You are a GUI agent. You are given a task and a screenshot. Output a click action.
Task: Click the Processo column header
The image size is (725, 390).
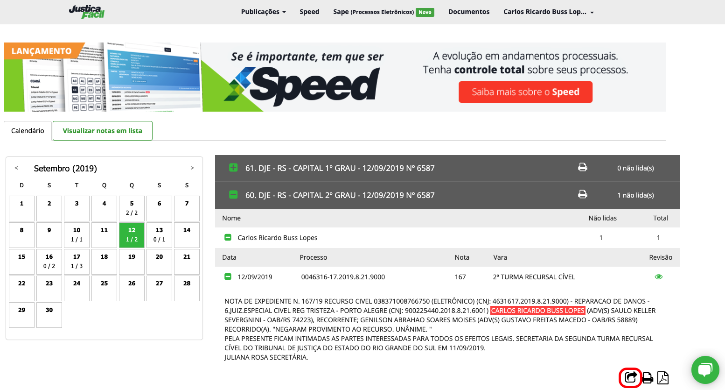point(314,257)
